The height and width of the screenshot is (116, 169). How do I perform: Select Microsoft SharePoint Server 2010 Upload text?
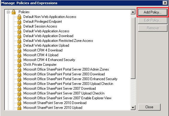53,108
